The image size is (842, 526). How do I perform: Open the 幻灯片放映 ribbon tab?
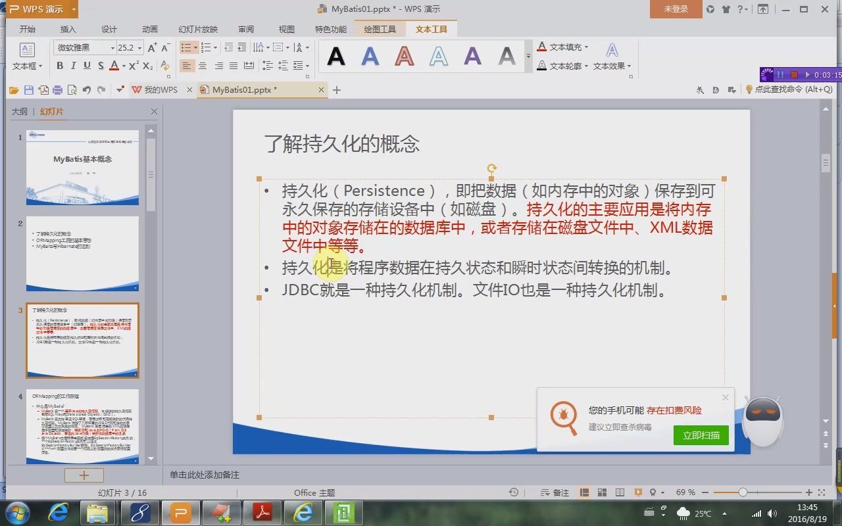click(199, 29)
